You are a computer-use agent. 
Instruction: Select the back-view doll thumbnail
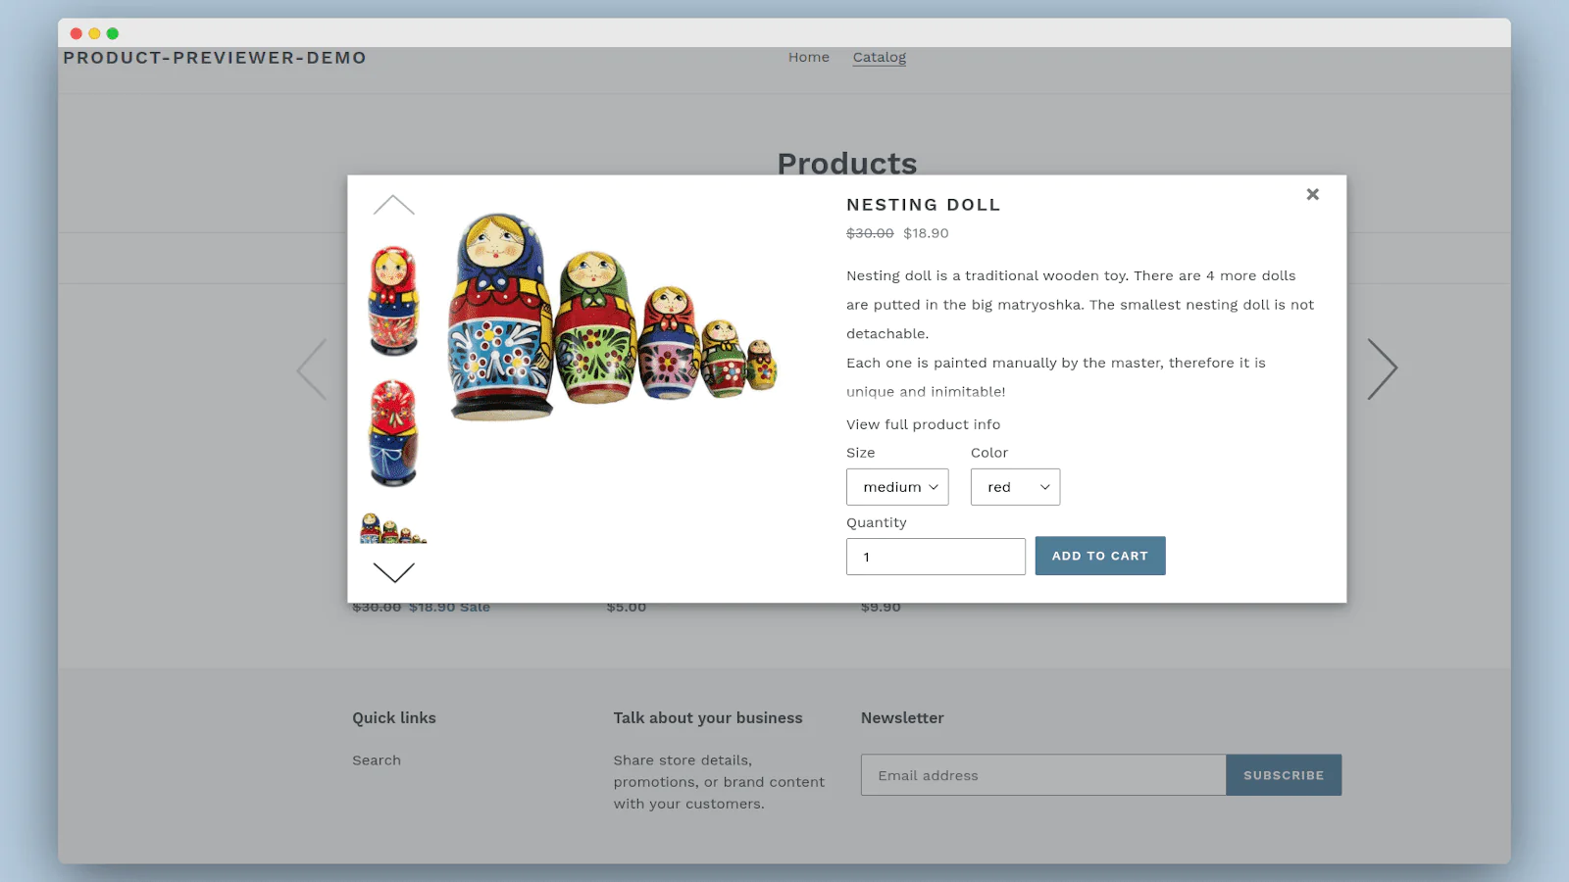click(x=393, y=433)
